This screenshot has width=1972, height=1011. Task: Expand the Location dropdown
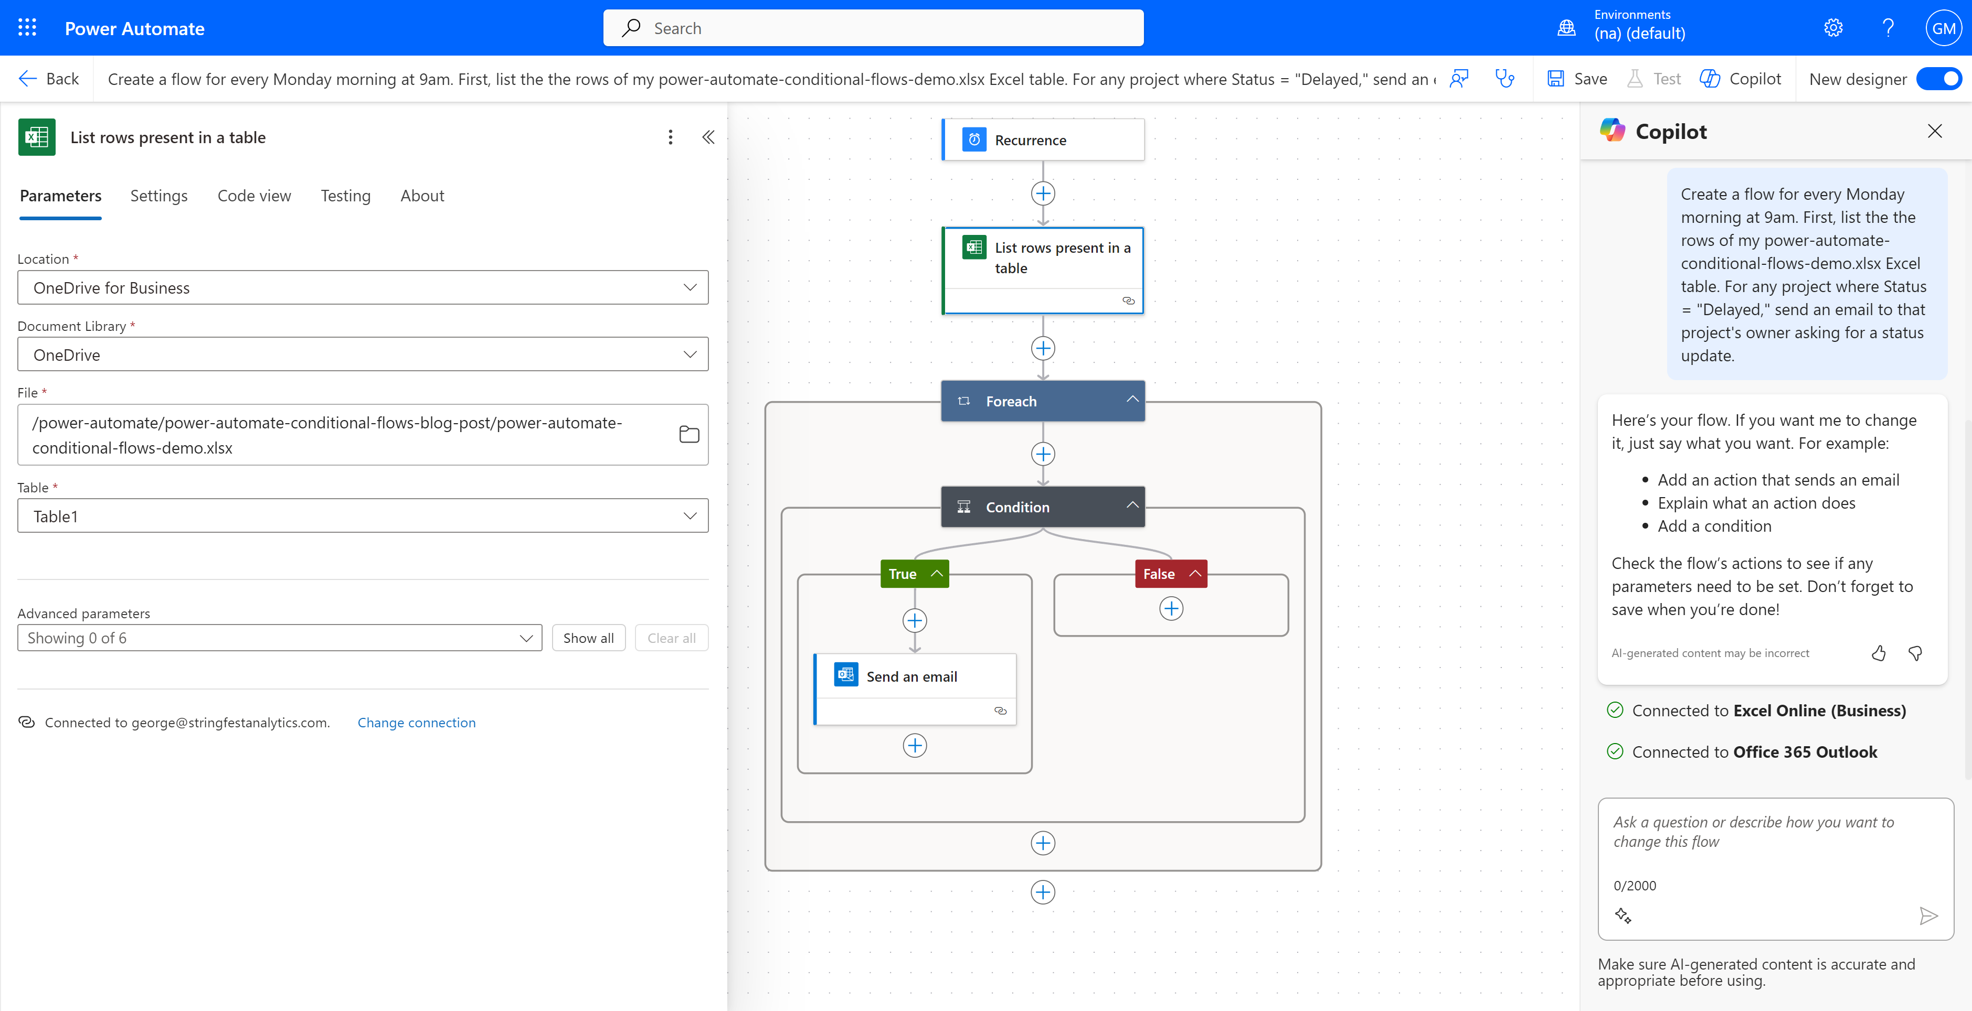(x=362, y=287)
